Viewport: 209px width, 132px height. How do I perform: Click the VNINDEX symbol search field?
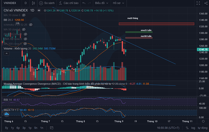pyautogui.click(x=10, y=3)
